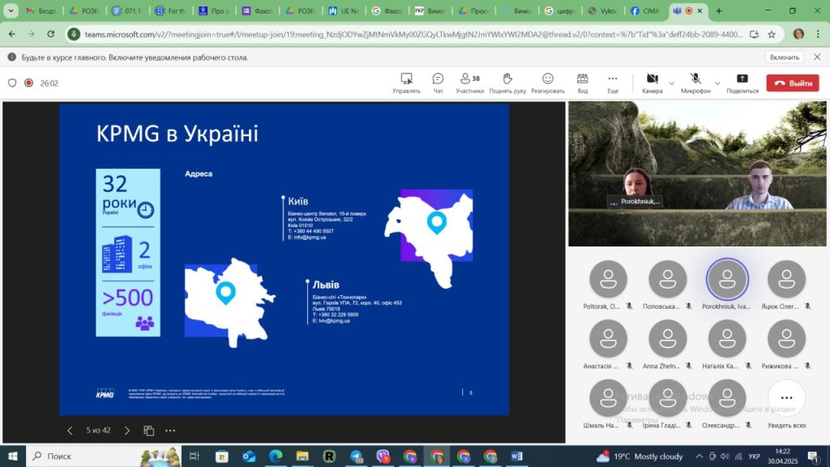Image resolution: width=830 pixels, height=467 pixels.
Task: Switch to the CIMA Facebook tab
Action: pyautogui.click(x=645, y=11)
